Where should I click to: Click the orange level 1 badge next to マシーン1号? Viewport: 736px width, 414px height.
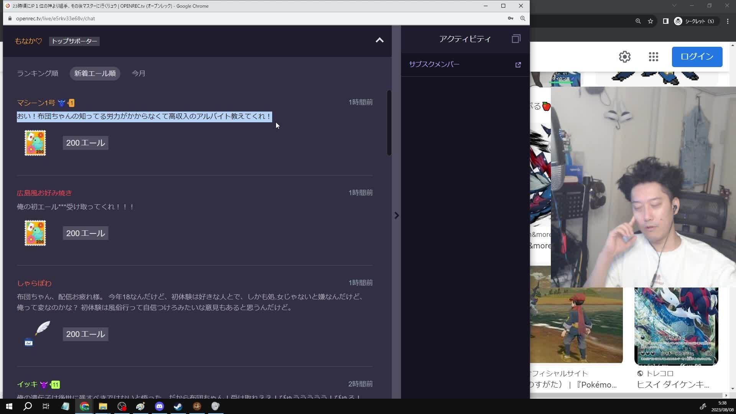[71, 103]
